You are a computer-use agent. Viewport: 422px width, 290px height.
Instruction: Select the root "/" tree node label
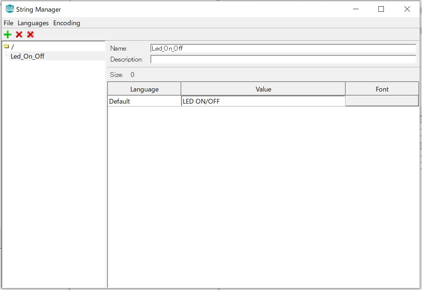[13, 47]
